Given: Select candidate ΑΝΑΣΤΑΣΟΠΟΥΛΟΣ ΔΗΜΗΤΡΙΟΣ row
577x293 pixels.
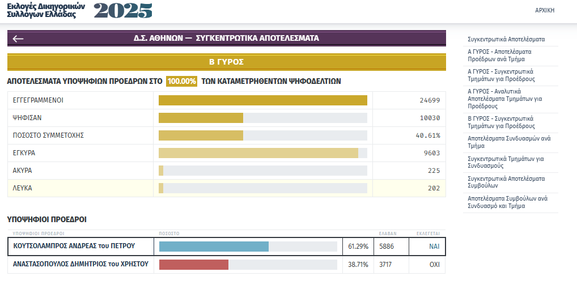Looking at the screenshot, I should pos(80,264).
